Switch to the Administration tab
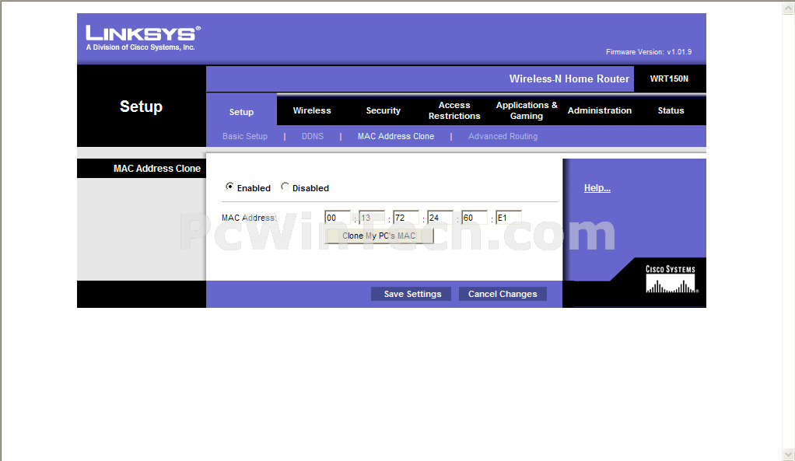 coord(599,110)
